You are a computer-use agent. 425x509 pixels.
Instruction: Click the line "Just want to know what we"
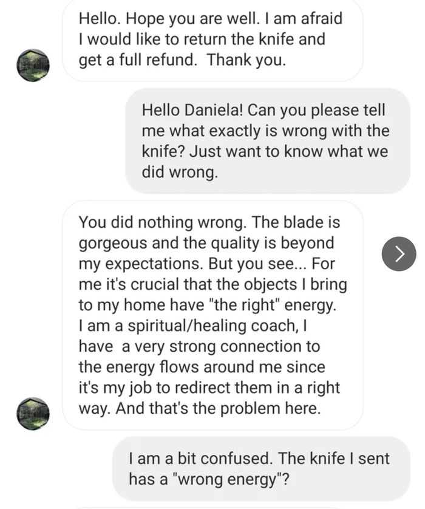point(265,151)
